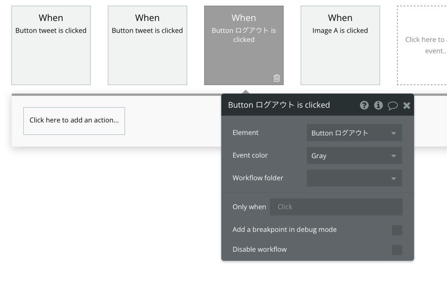Screen dimensions: 447x305
Task: Click the info icon in the panel header
Action: 378,105
